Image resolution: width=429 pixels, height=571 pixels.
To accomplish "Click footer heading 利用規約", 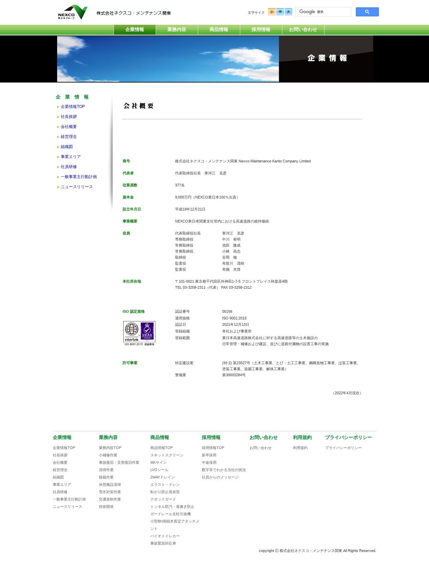I will coord(302,437).
